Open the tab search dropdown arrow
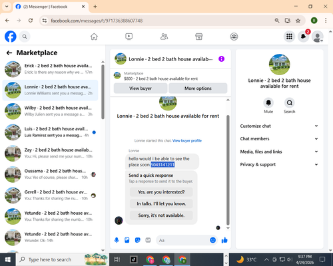333x266 pixels. pos(7,7)
